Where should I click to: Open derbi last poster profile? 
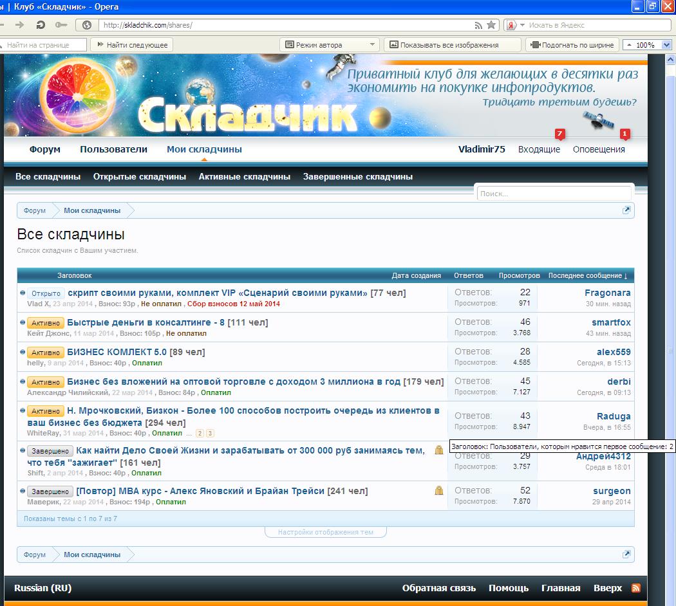[619, 381]
